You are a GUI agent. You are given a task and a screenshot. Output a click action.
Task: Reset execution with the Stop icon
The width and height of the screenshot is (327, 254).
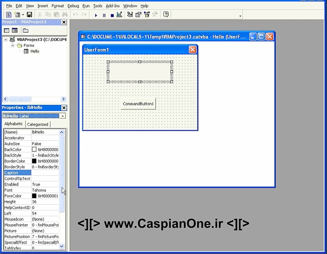112,15
